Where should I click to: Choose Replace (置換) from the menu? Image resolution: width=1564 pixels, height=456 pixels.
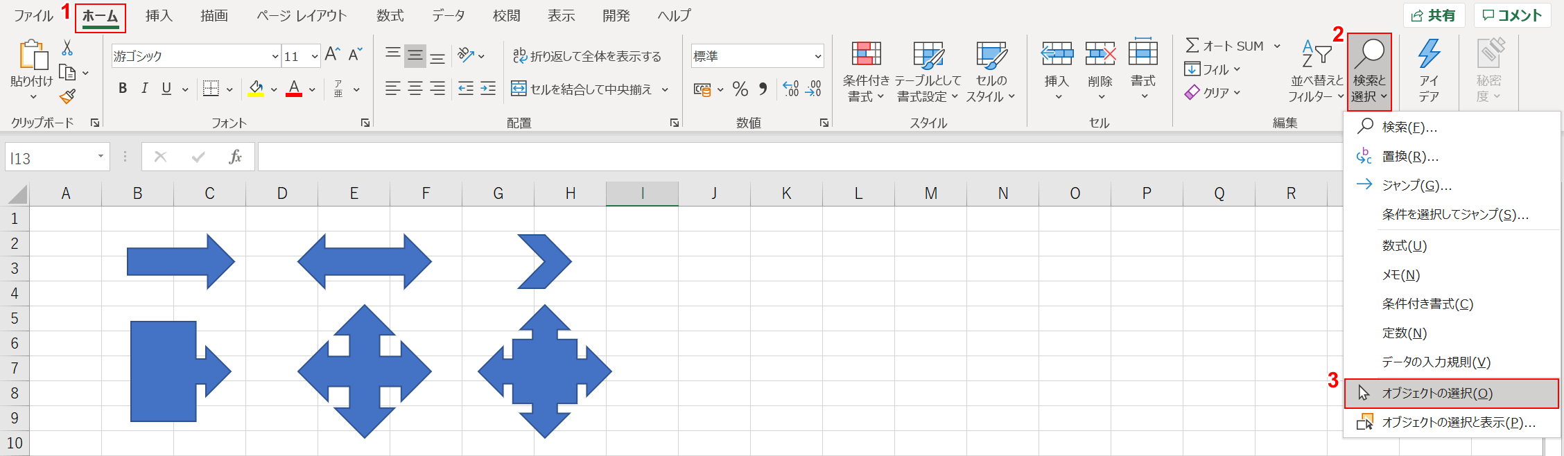tap(1452, 156)
